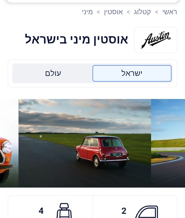The height and width of the screenshot is (218, 185).
Task: Click the heading אוסטין מיני בישראל
Action: (x=76, y=39)
